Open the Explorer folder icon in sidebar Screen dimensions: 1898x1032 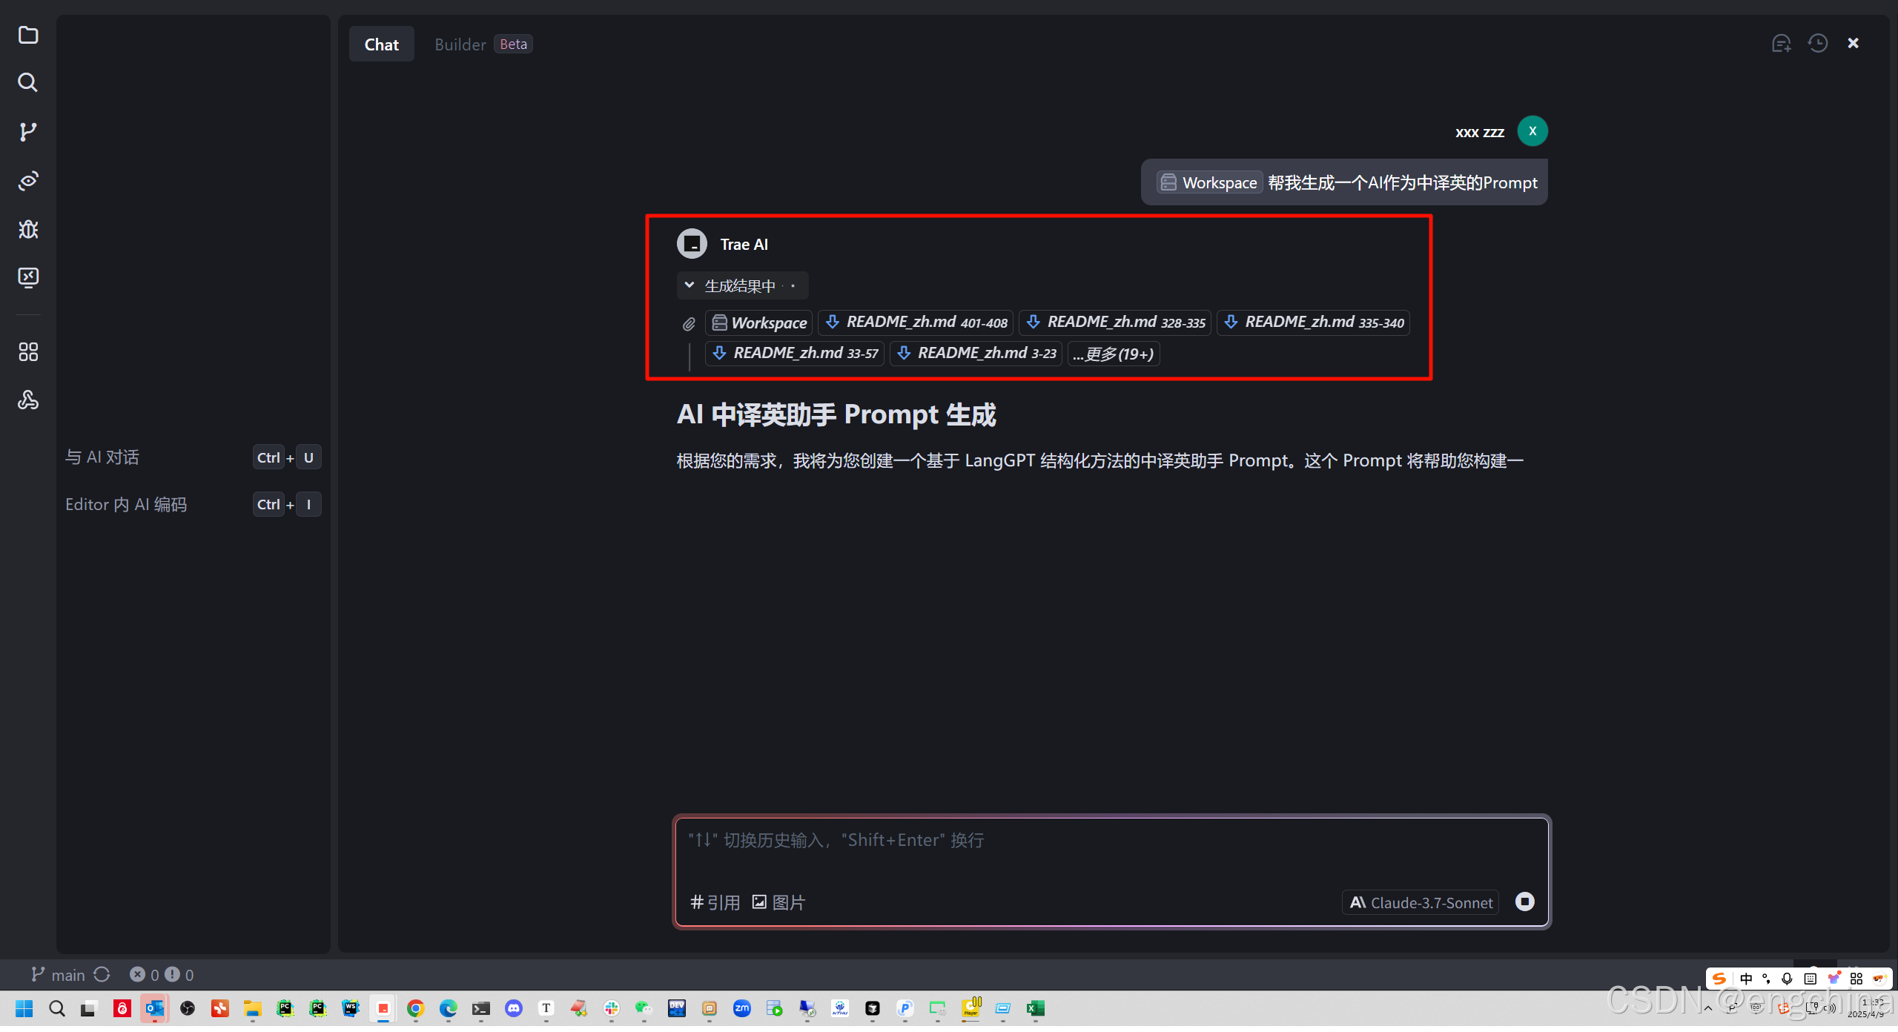coord(28,35)
